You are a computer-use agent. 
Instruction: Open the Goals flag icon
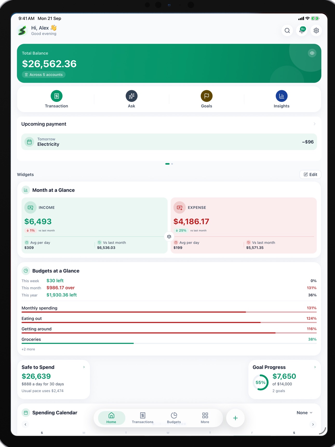tap(206, 96)
